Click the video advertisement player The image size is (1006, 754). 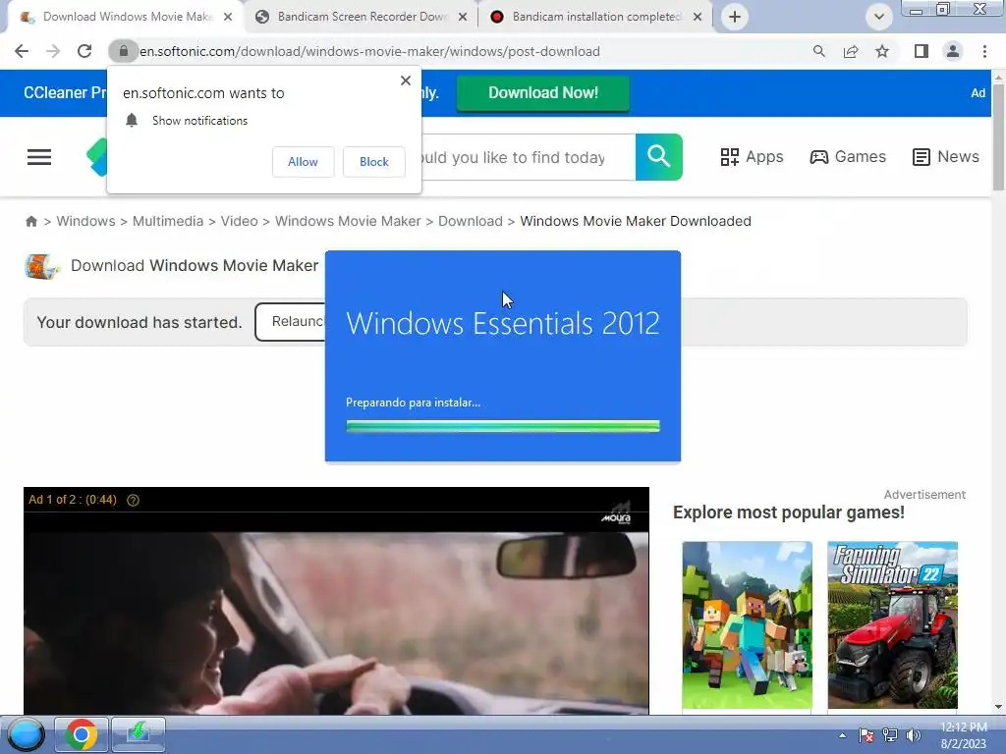tap(336, 601)
